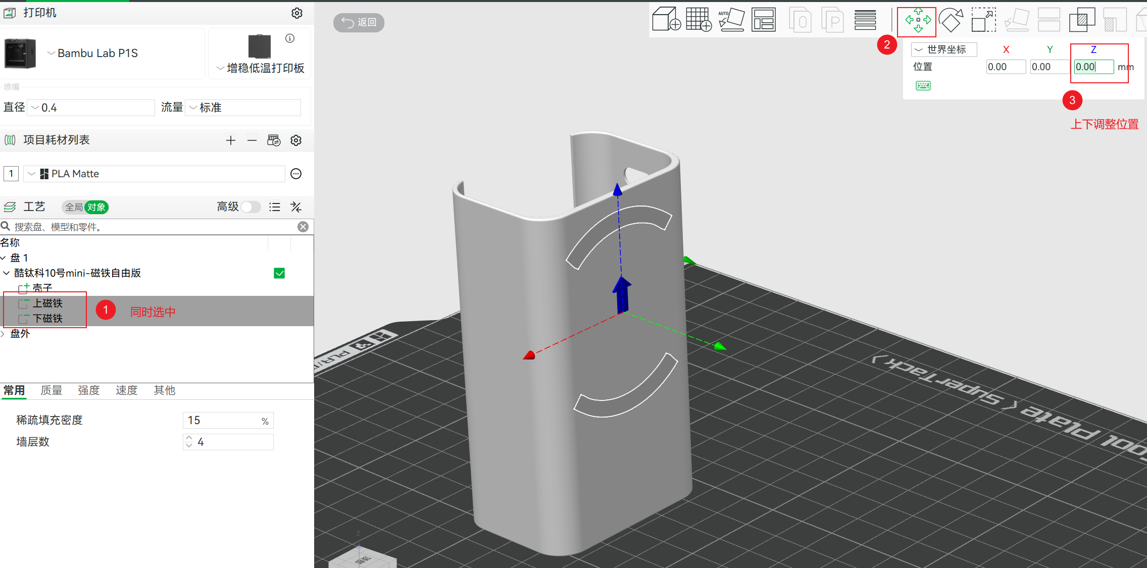Click the Z position input field

coord(1093,67)
